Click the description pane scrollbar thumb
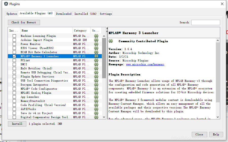The width and height of the screenshot is (228, 142). 218,72
